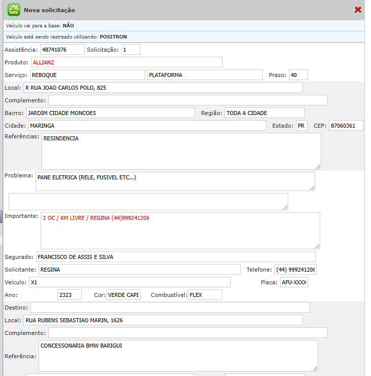This screenshot has width=371, height=376.
Task: Click the Produto field showing ALLIANZ
Action: point(126,62)
